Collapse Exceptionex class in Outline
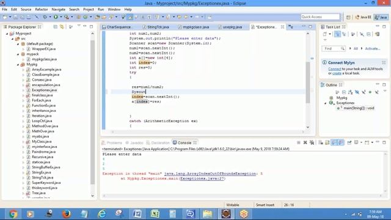391x220 pixels. click(325, 103)
